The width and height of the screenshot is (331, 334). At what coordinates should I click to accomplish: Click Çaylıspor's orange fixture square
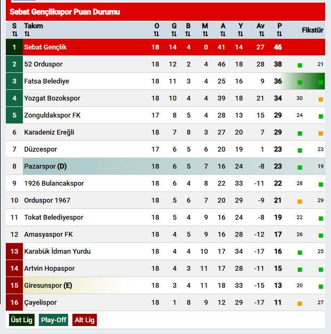click(300, 303)
